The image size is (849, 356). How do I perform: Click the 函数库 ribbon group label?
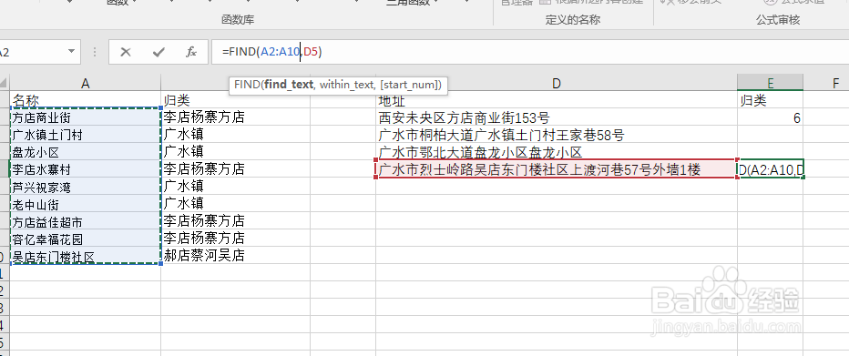tap(238, 20)
